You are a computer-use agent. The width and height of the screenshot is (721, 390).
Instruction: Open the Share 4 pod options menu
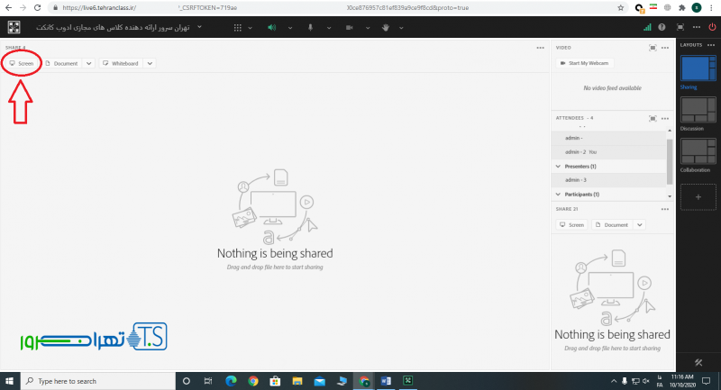(540, 47)
